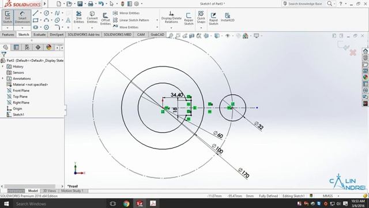This screenshot has width=369, height=208.
Task: Save the part with the Save icon
Action: point(80,4)
